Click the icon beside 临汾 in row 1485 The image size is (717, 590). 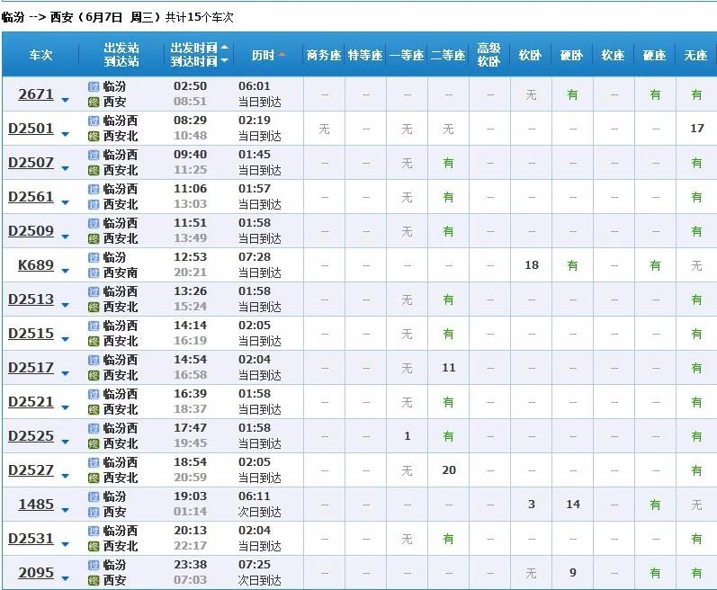94,496
